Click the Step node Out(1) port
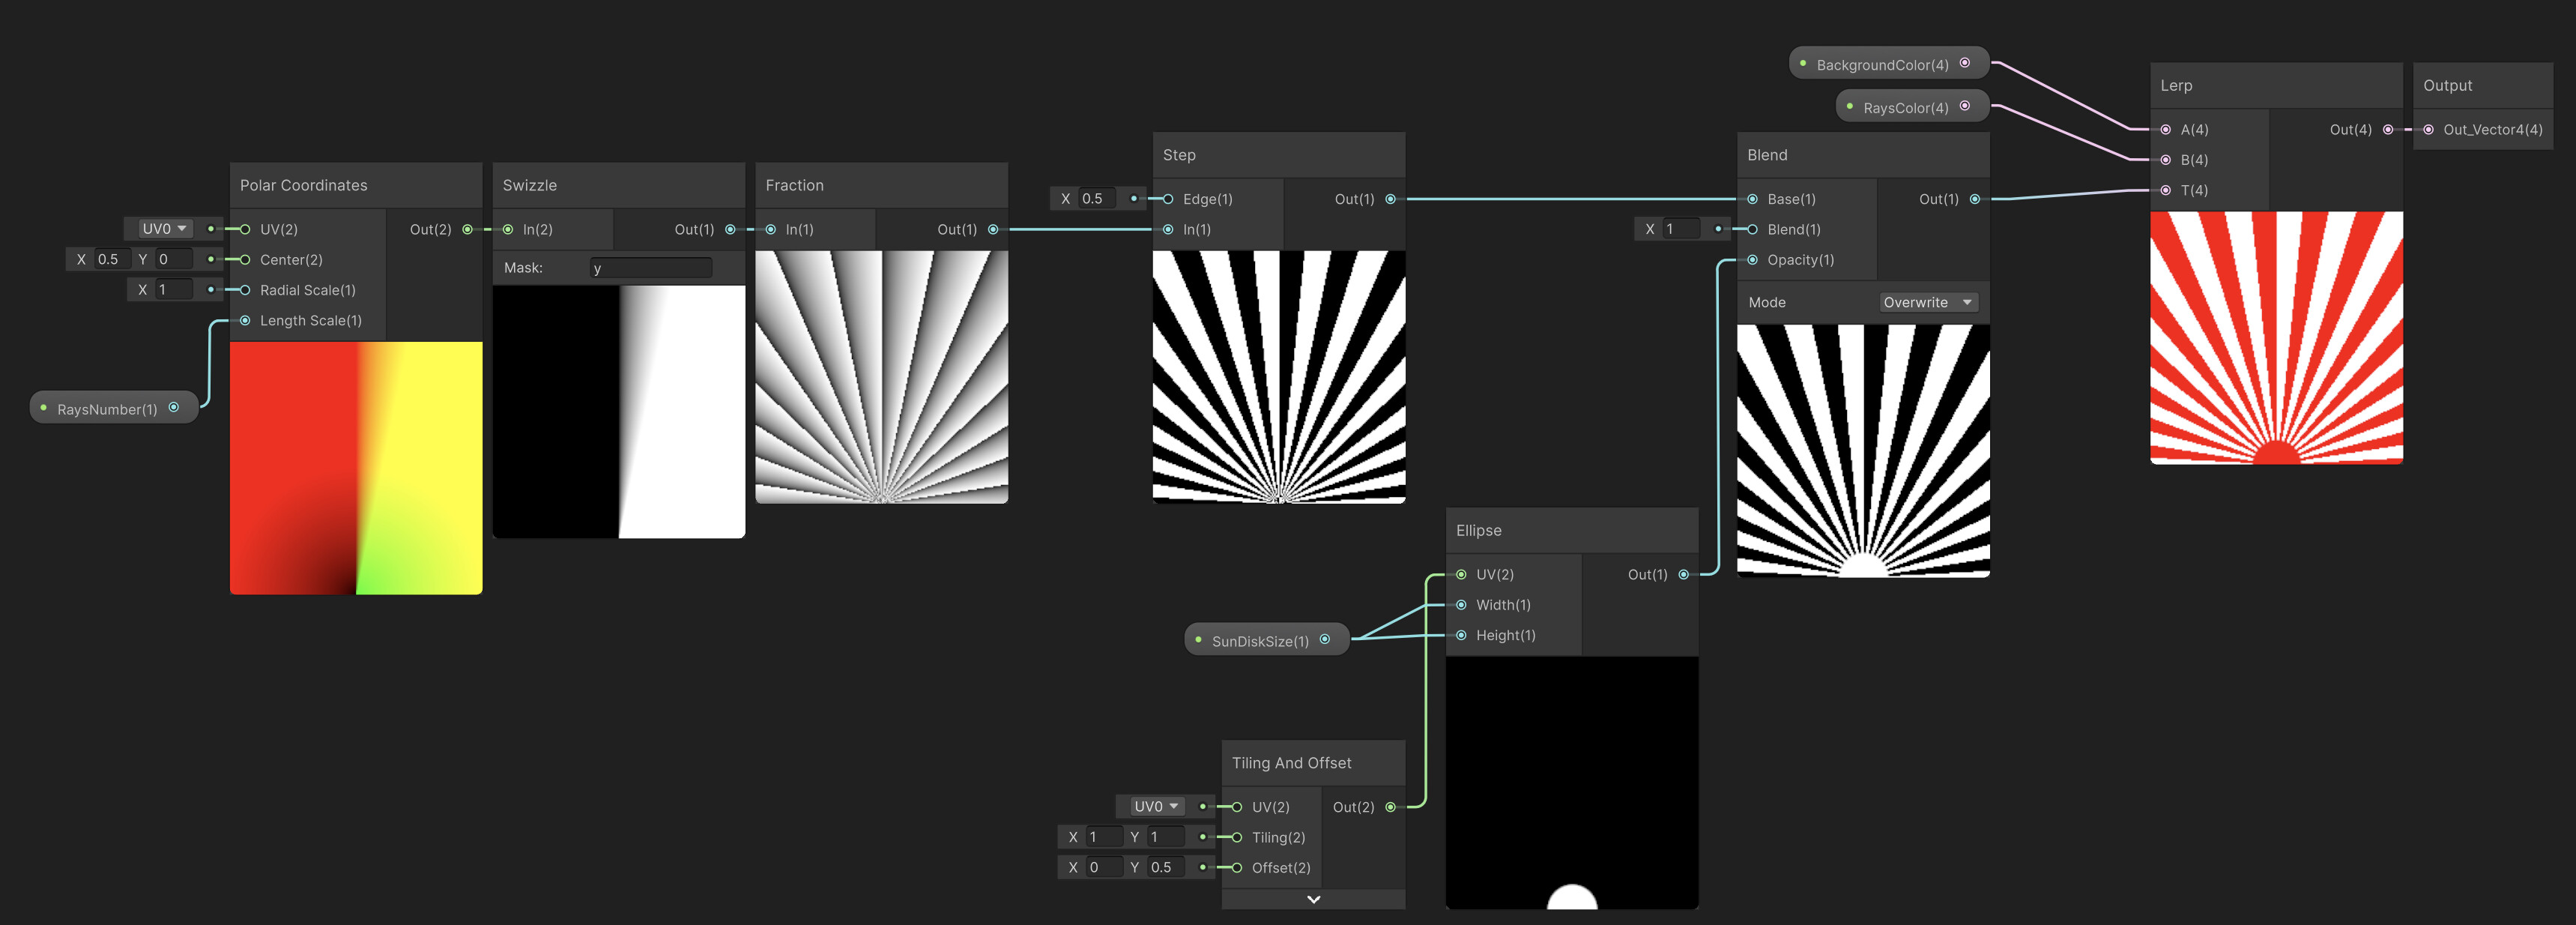This screenshot has height=925, width=2576. 1390,199
